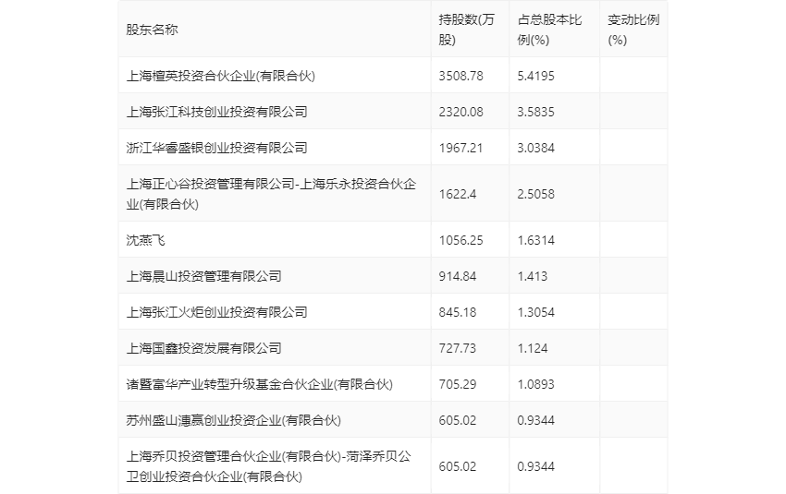The width and height of the screenshot is (786, 494).
Task: Click share count 3508.78
Action: [461, 76]
